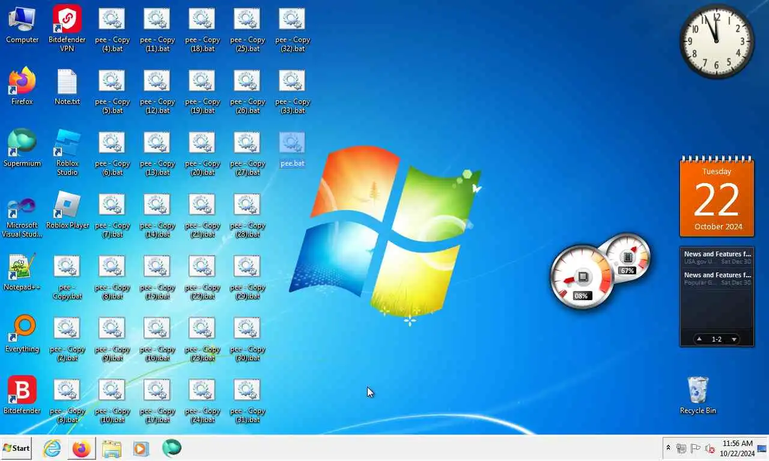Select pee - Copy (5).bat
Viewport: 769px width, 461px height.
click(112, 92)
